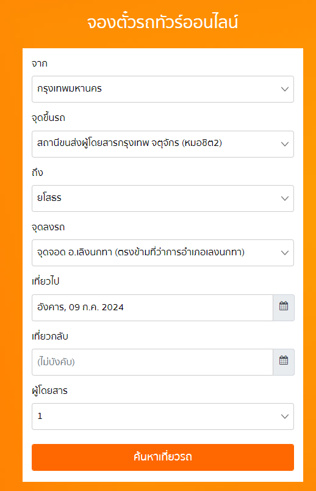Click the ผู้โดยสาร field label

click(50, 390)
